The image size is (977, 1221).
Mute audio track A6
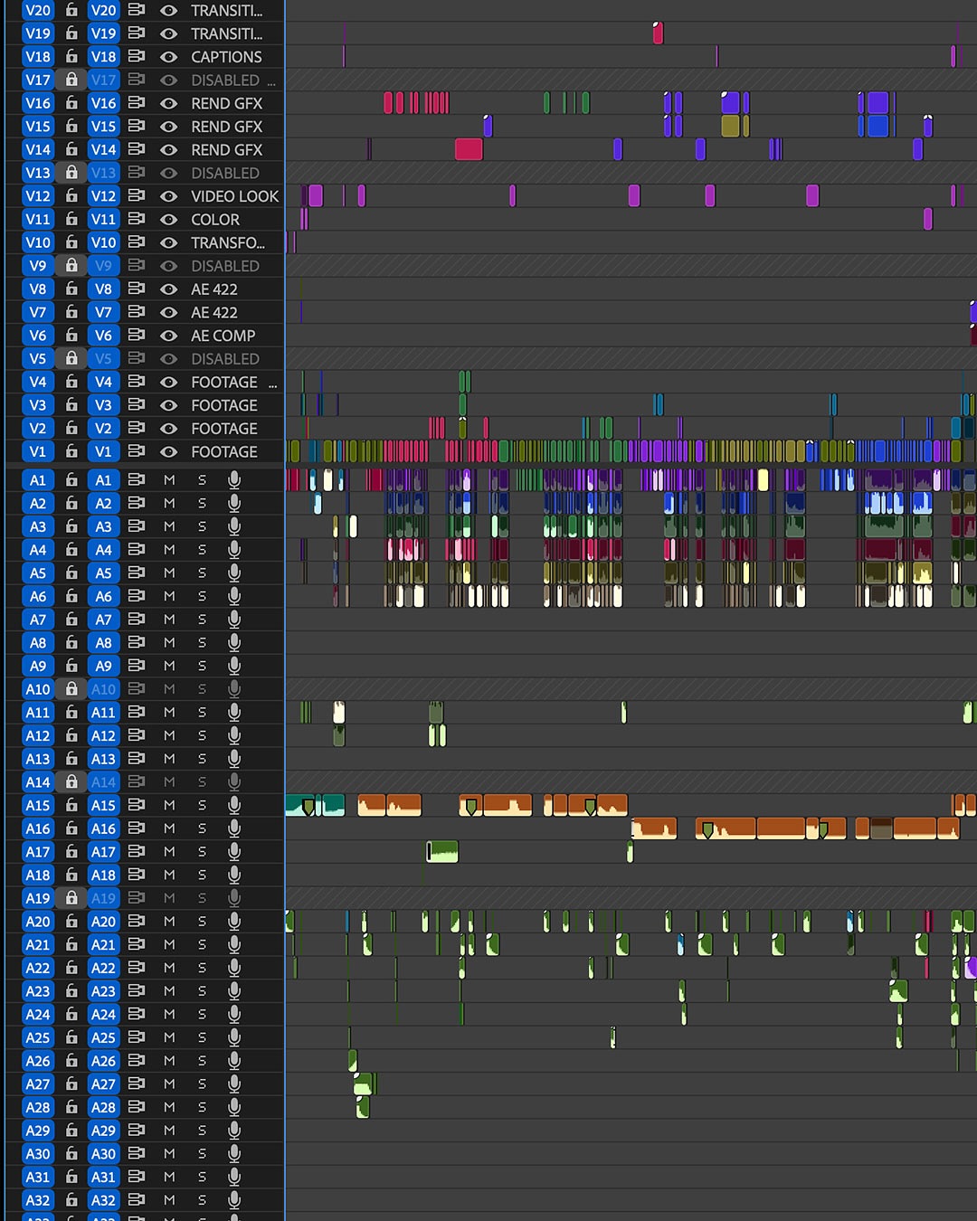169,596
